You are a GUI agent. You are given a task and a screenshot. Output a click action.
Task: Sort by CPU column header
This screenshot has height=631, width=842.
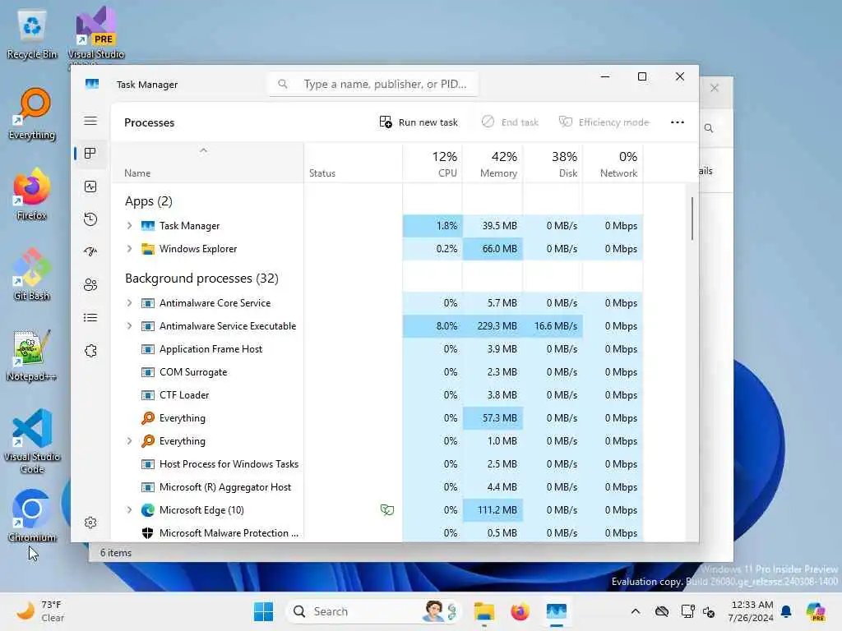coord(433,164)
